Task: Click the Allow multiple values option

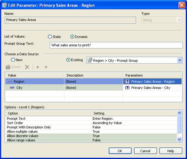Action: tap(23, 131)
